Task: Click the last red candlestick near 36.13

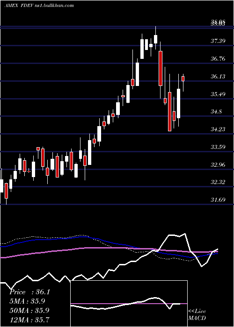Action: tap(183, 78)
